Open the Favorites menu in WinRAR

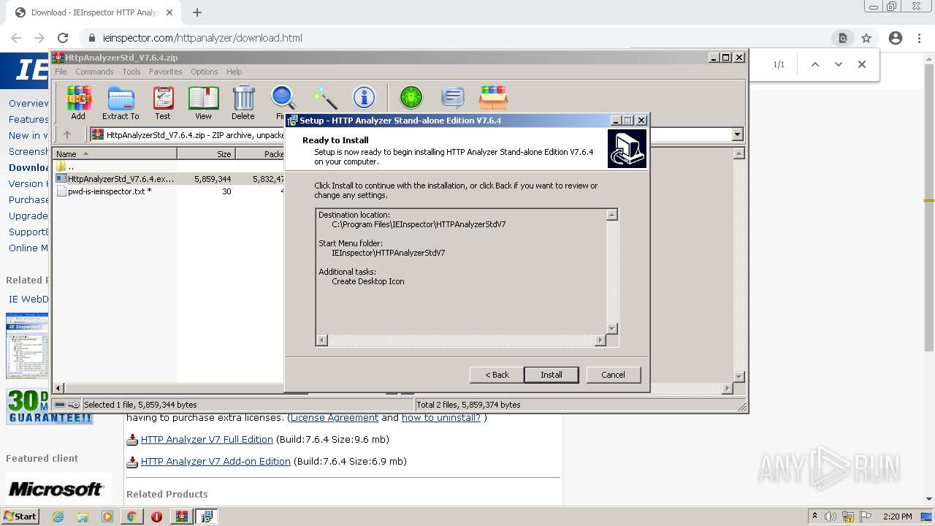[166, 72]
